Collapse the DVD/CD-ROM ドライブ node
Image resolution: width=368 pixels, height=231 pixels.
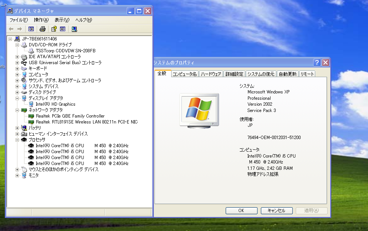[x=17, y=45]
